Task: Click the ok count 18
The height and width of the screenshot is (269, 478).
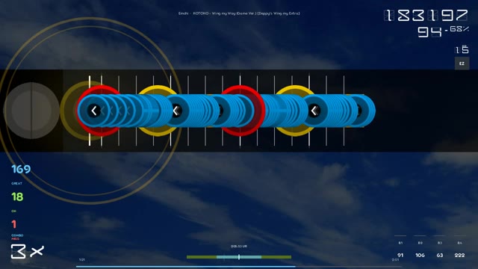Action: click(17, 197)
